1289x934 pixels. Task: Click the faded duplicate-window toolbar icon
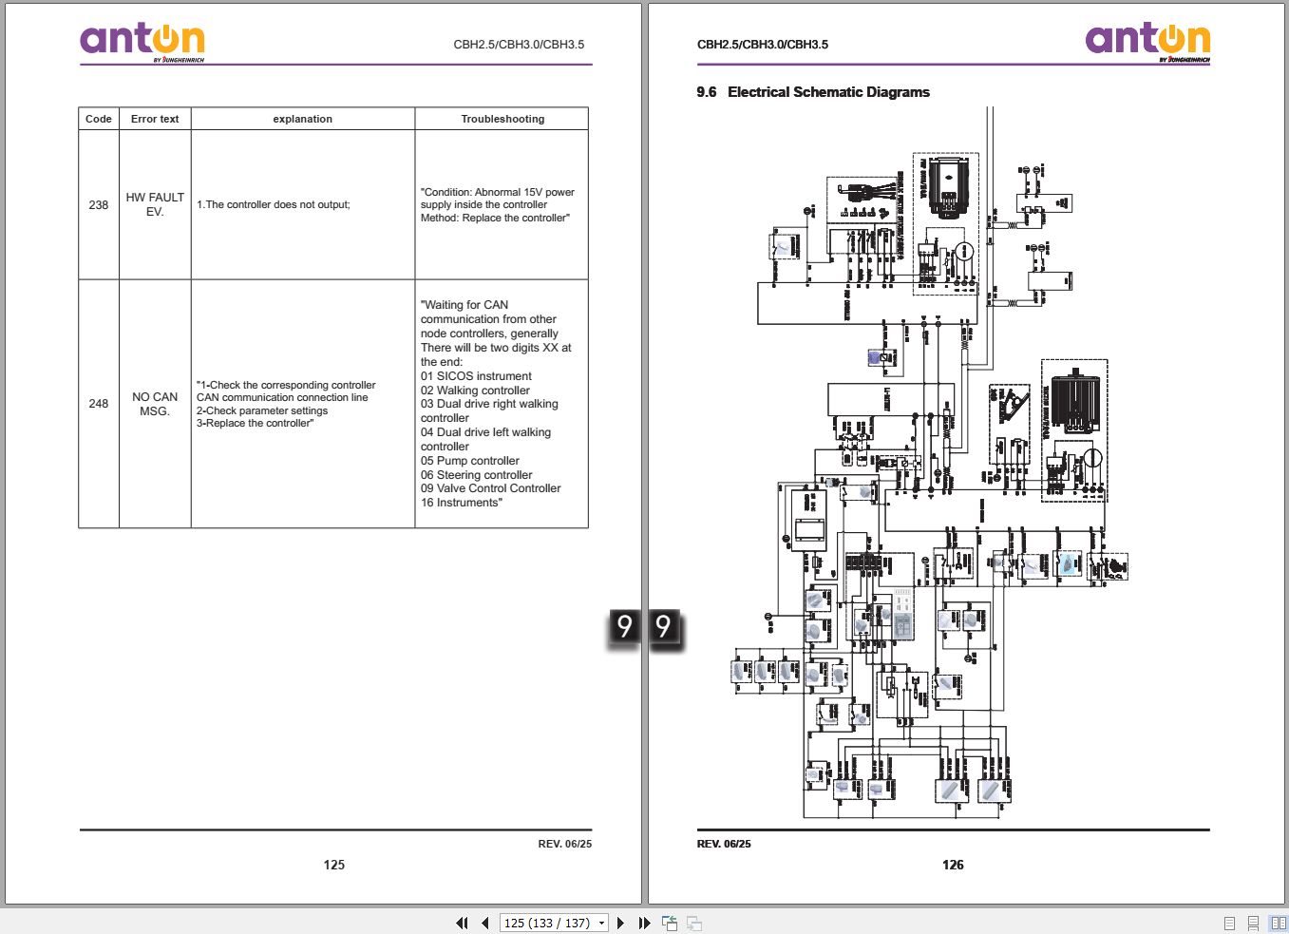point(692,923)
